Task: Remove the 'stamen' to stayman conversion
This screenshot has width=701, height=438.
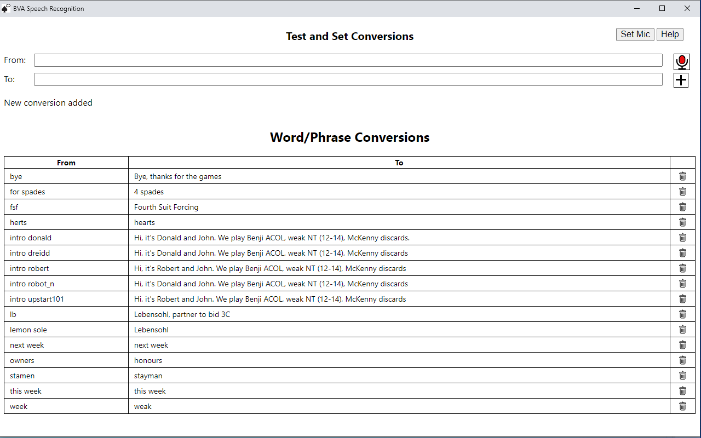Action: [682, 376]
